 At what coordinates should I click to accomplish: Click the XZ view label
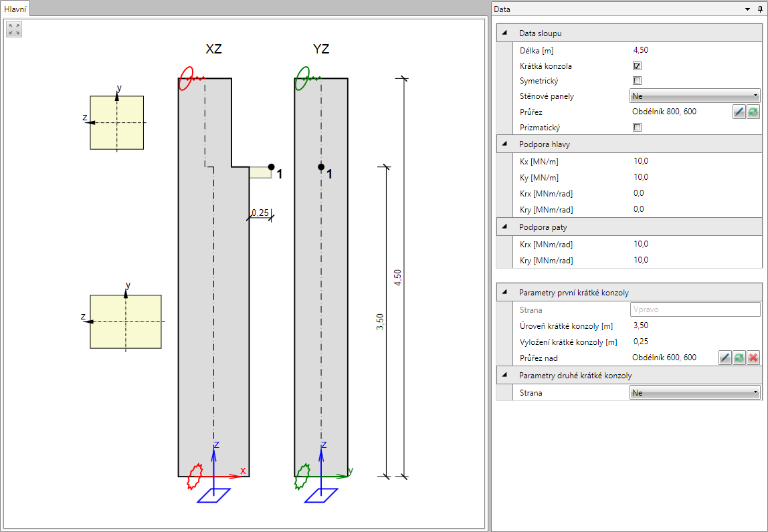213,49
